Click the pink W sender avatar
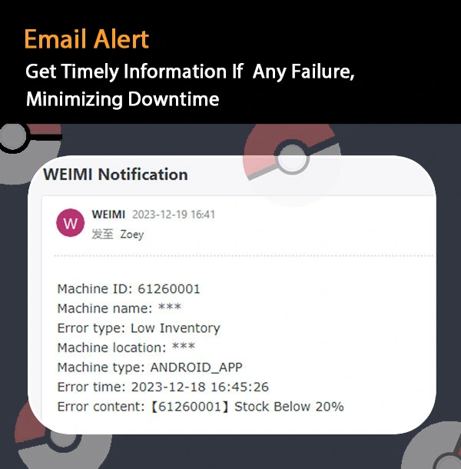 click(x=70, y=223)
